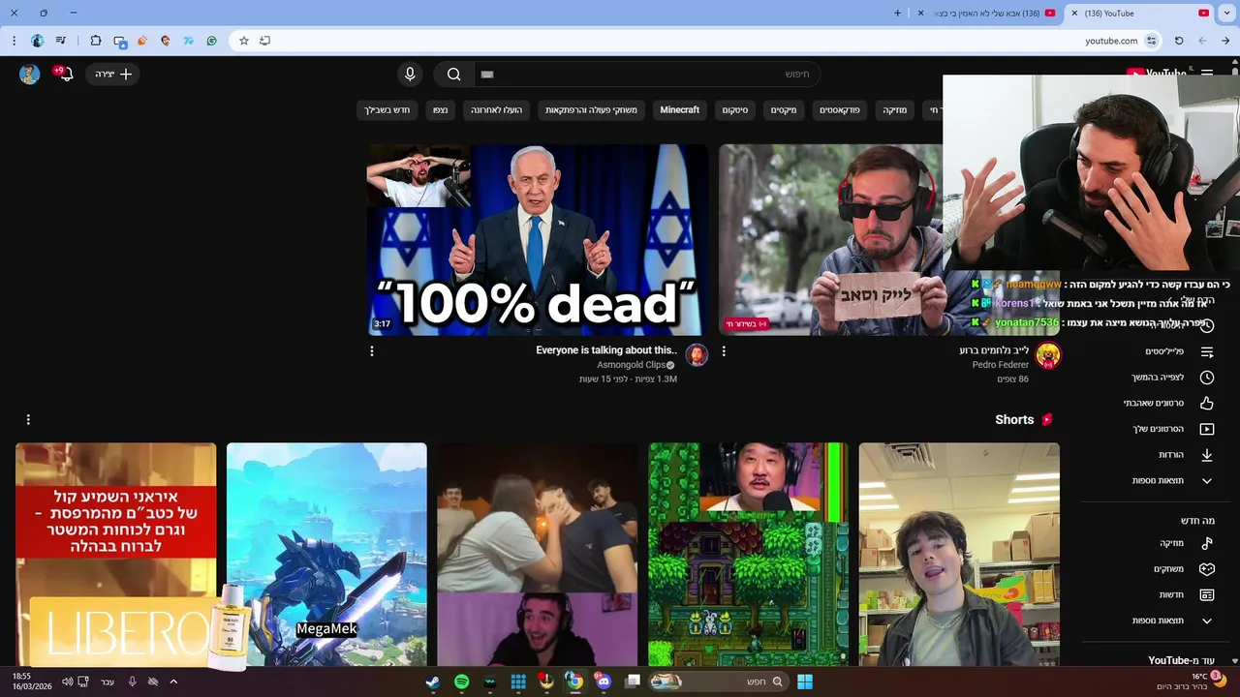
Task: Click the Windows taskbar search box
Action: pos(717,682)
